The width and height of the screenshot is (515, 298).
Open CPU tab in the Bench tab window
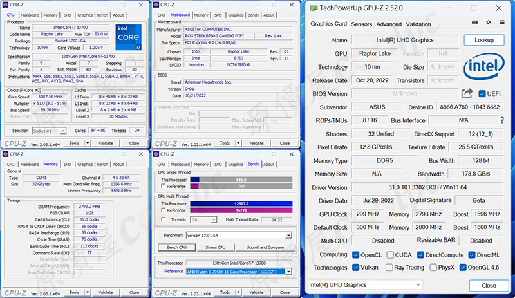pyautogui.click(x=162, y=164)
